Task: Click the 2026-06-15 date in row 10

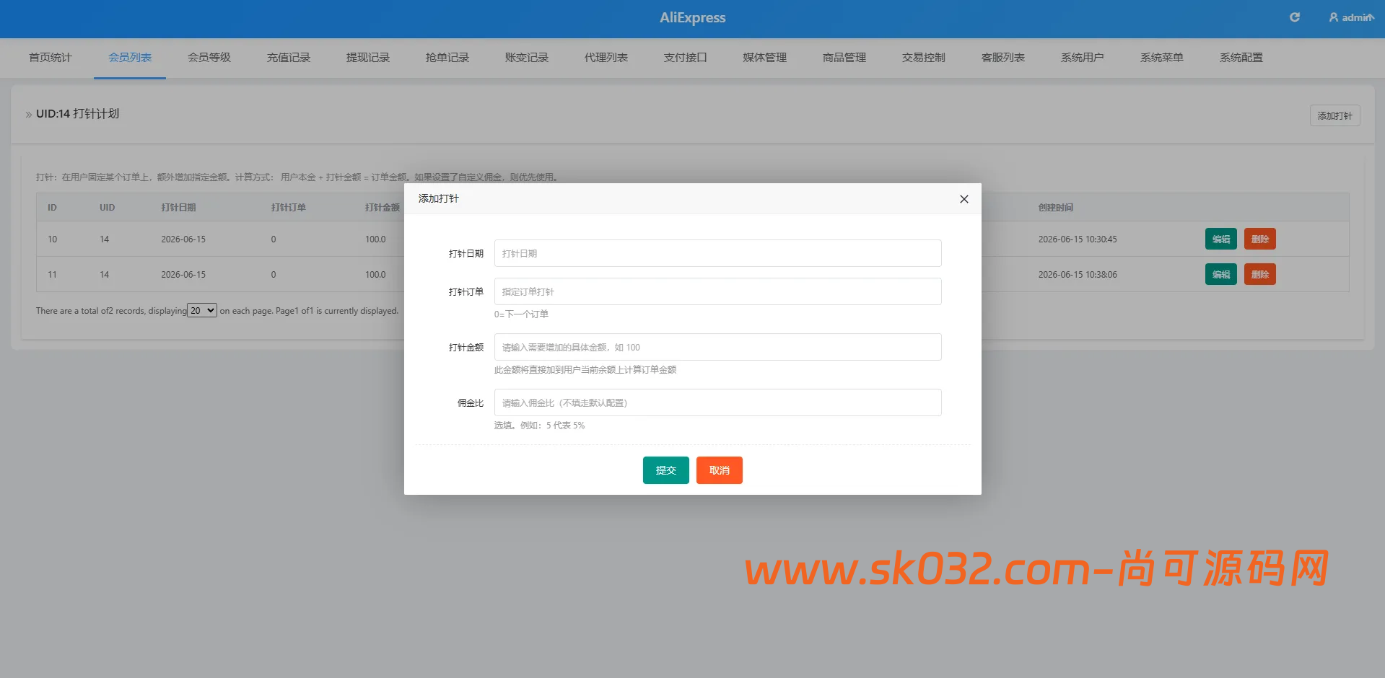Action: point(183,239)
